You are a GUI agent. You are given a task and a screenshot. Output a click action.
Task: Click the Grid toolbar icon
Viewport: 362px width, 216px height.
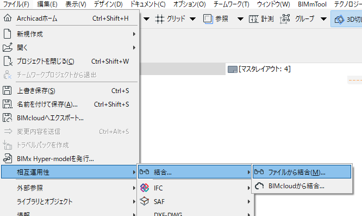(159, 19)
